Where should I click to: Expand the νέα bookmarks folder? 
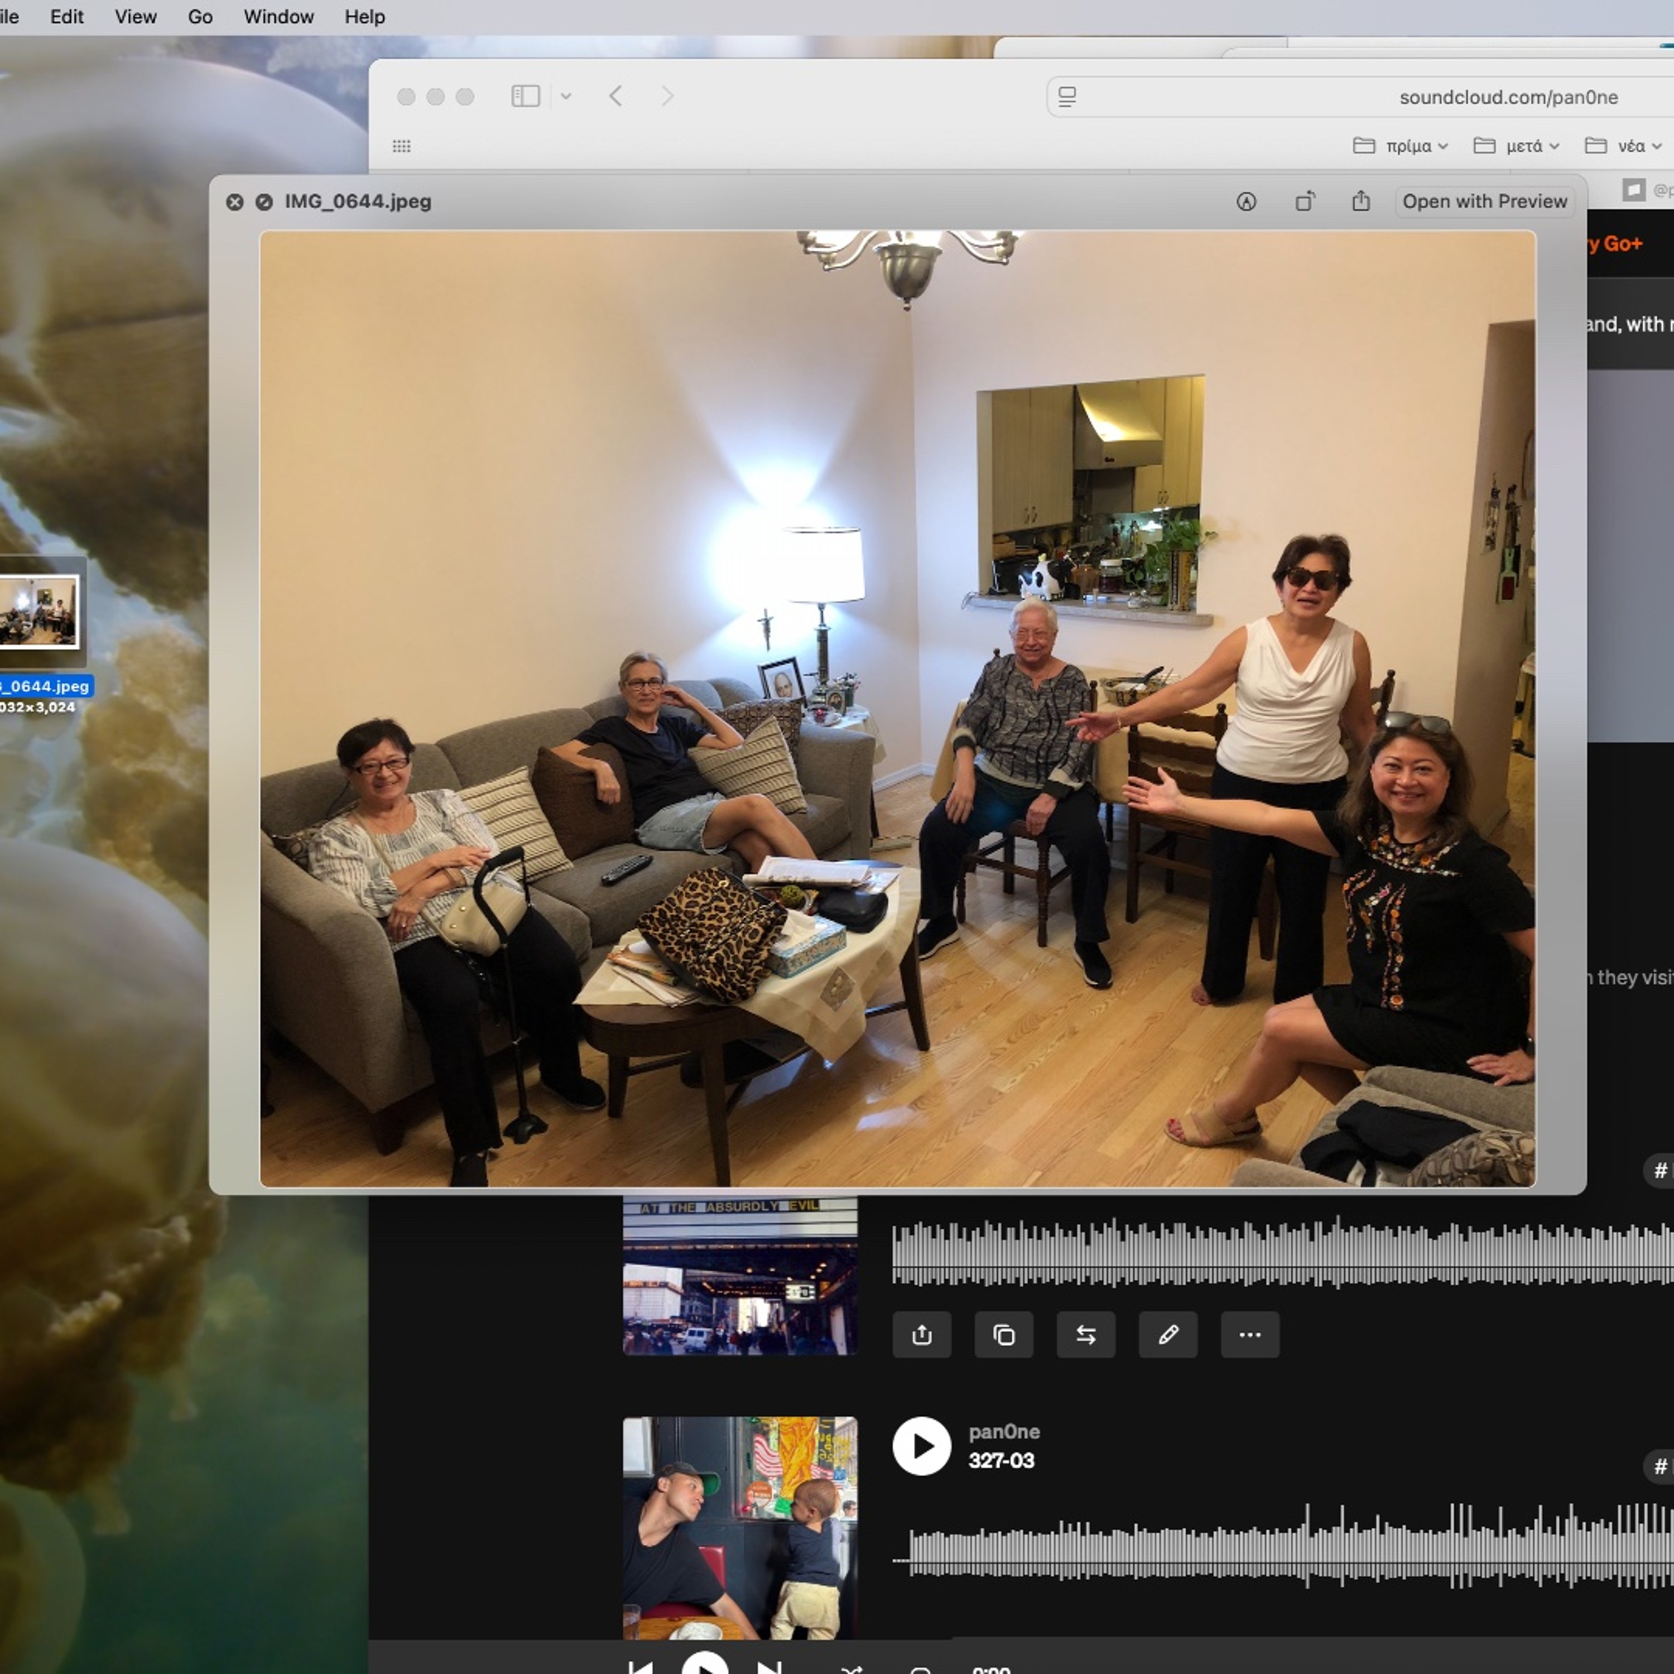point(1623,146)
